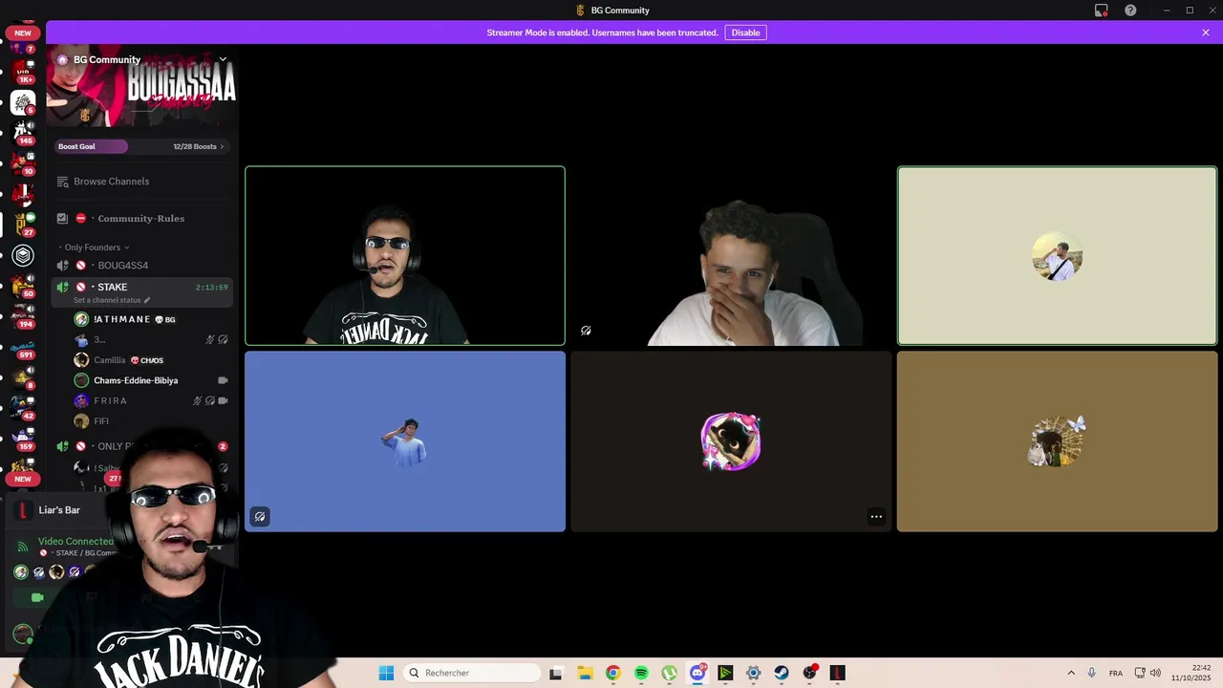Click muted icon on blue tile
The height and width of the screenshot is (688, 1223).
click(260, 517)
